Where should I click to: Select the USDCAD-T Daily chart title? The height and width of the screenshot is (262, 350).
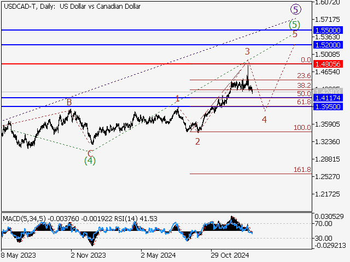point(71,7)
